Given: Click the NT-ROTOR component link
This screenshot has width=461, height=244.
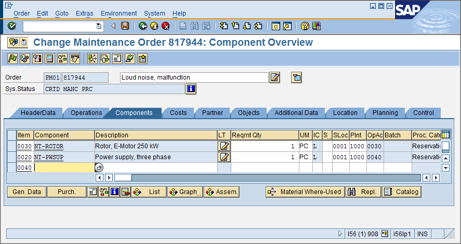Looking at the screenshot, I should (x=49, y=146).
